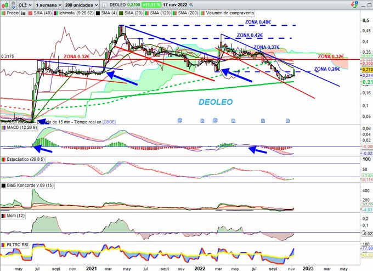Click the circled event marker near March 2022
The height and width of the screenshot is (271, 373).
[215, 120]
